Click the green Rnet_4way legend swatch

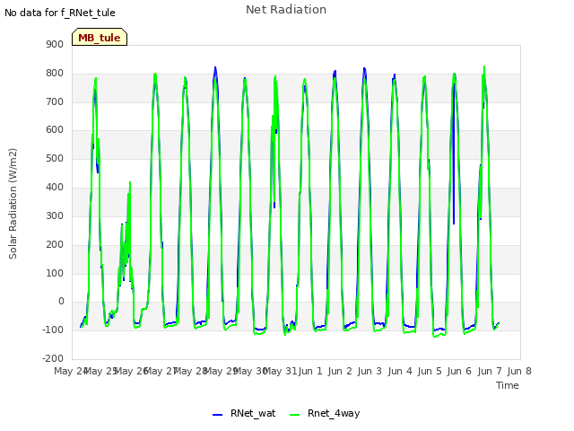295,415
